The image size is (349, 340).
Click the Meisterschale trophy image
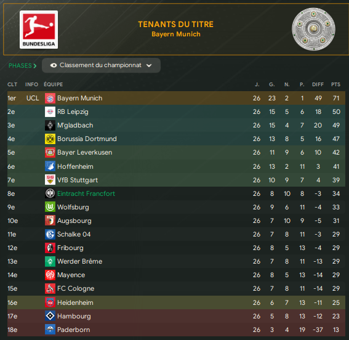coord(313,29)
